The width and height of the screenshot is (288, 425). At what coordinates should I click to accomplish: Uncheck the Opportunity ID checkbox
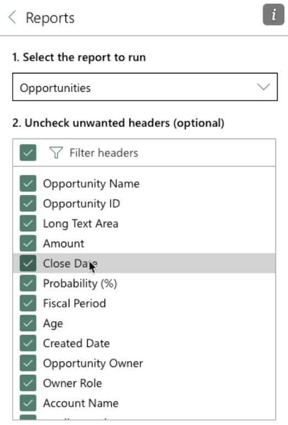(28, 203)
